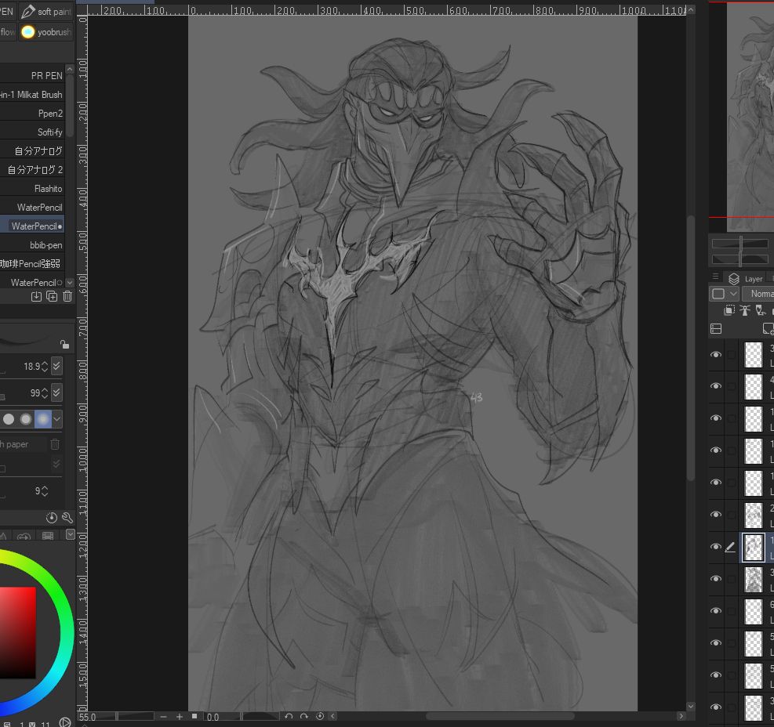Choose the Milkat Brush sub tool
This screenshot has height=727, width=774.
tap(32, 94)
